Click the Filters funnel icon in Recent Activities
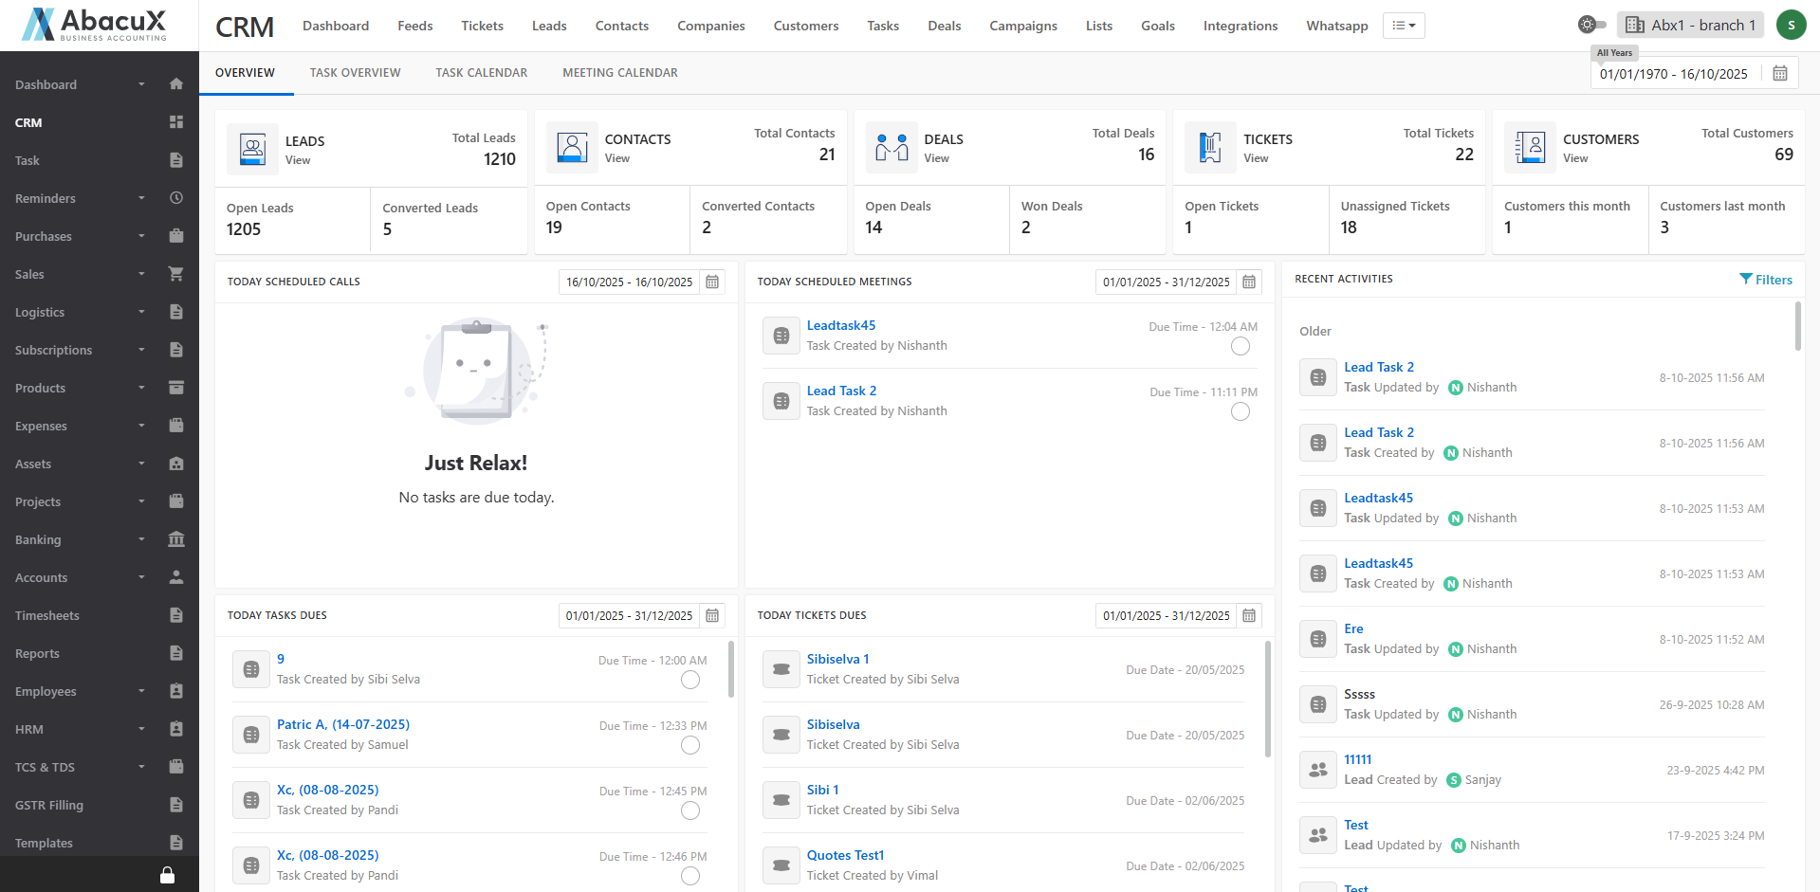1820x892 pixels. coord(1746,280)
